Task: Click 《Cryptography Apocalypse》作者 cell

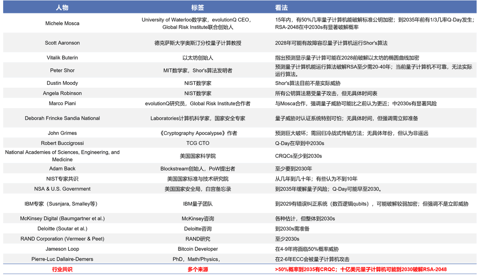Action: click(x=198, y=133)
